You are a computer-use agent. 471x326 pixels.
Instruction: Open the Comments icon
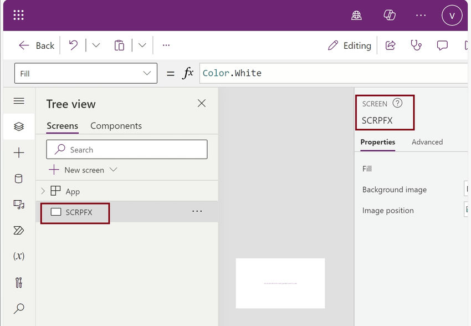click(x=442, y=45)
